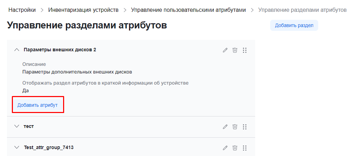Edit the тест section with pencil icon

click(x=225, y=127)
